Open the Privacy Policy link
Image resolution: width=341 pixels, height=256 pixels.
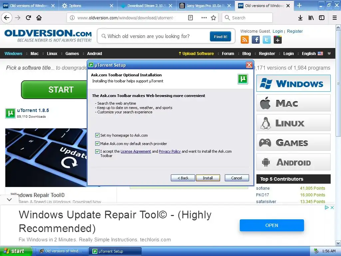[x=170, y=151]
